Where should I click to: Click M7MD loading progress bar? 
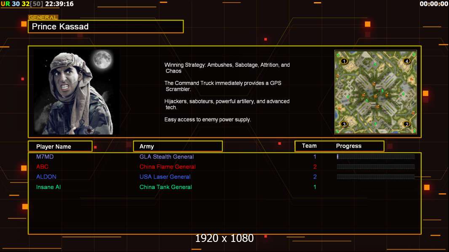pyautogui.click(x=376, y=156)
